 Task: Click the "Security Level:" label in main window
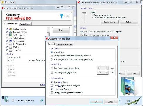coord(14,58)
